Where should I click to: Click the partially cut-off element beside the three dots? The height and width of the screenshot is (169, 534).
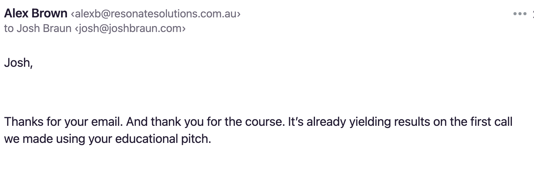pos(532,14)
